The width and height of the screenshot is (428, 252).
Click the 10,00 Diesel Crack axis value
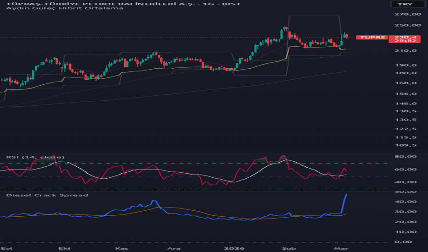click(x=406, y=232)
